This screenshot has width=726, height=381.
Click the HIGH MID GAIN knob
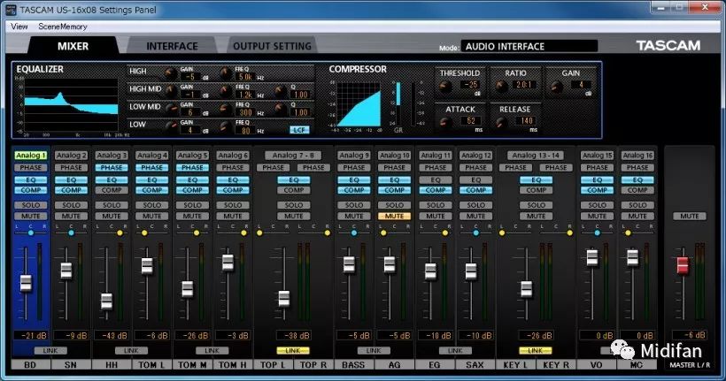pyautogui.click(x=170, y=91)
